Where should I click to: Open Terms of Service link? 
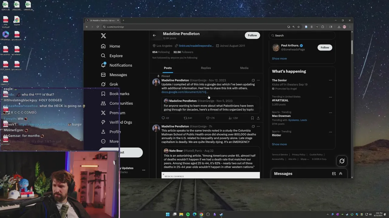pyautogui.click(x=280, y=155)
